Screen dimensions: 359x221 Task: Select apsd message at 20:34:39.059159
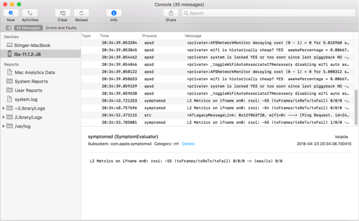[218, 86]
